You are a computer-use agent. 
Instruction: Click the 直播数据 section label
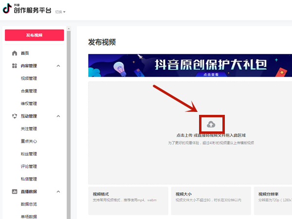click(29, 191)
